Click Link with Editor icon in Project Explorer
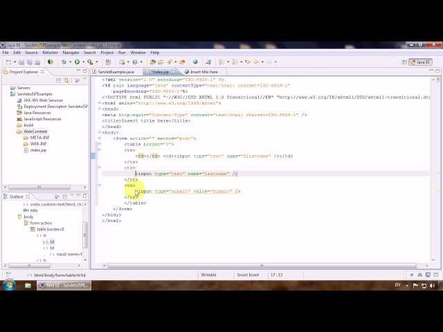Image resolution: width=443 pixels, height=332 pixels. [66, 80]
